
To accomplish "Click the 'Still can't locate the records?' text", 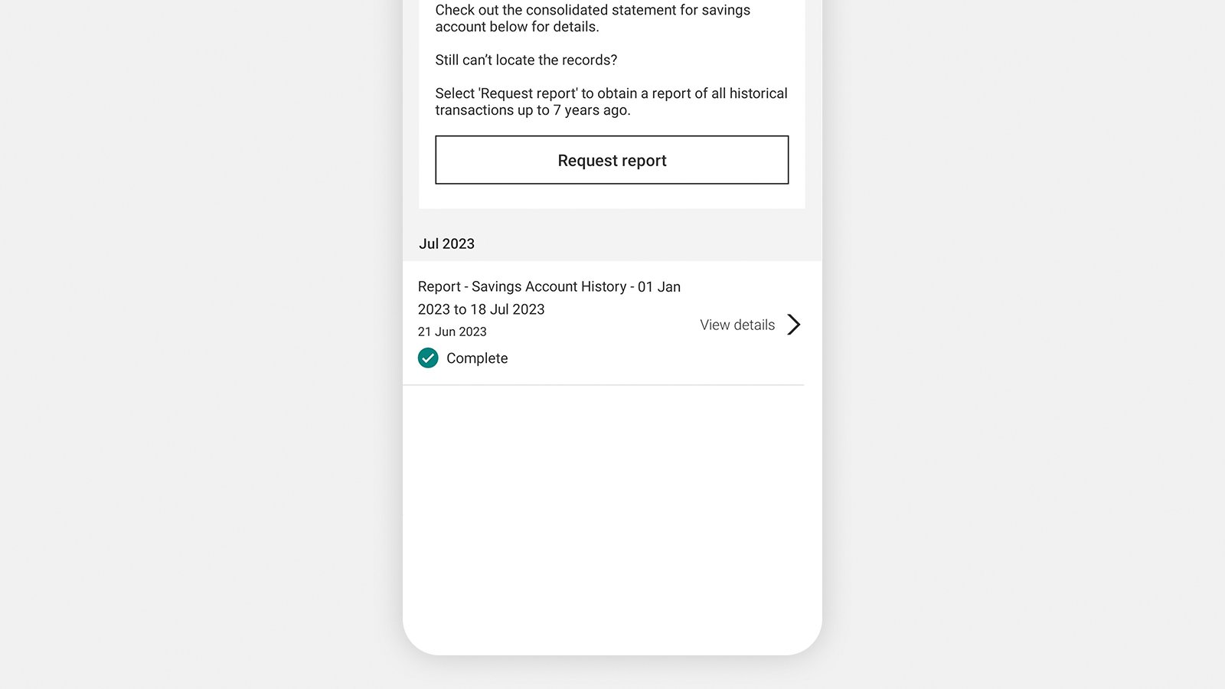I will [x=526, y=60].
